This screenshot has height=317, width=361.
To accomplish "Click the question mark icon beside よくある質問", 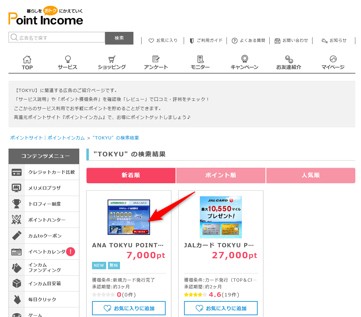I will [234, 41].
